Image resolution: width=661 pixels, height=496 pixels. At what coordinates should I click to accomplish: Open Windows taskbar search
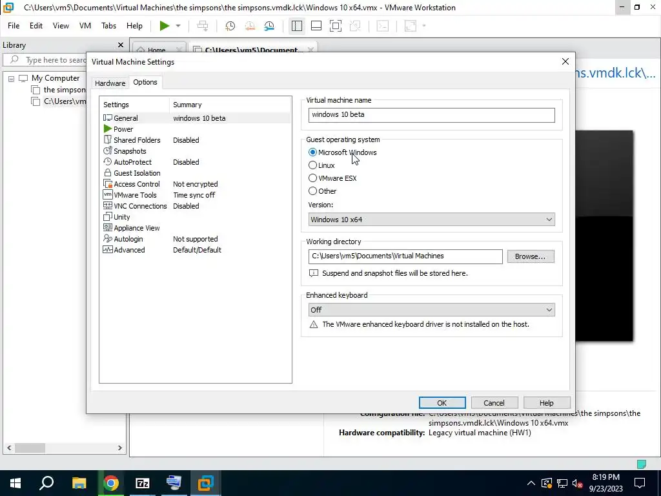coord(46,483)
